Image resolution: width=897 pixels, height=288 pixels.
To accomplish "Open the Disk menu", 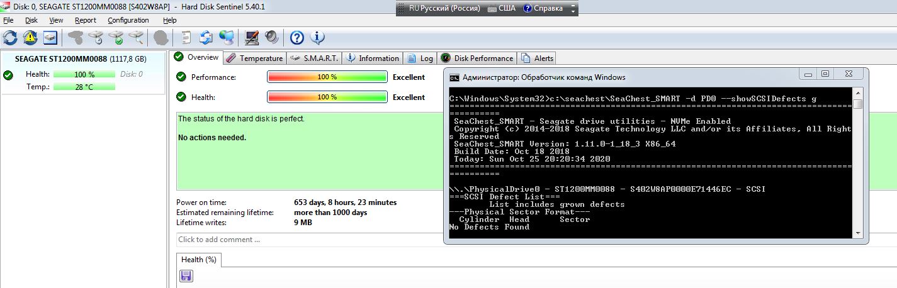I will coord(31,20).
